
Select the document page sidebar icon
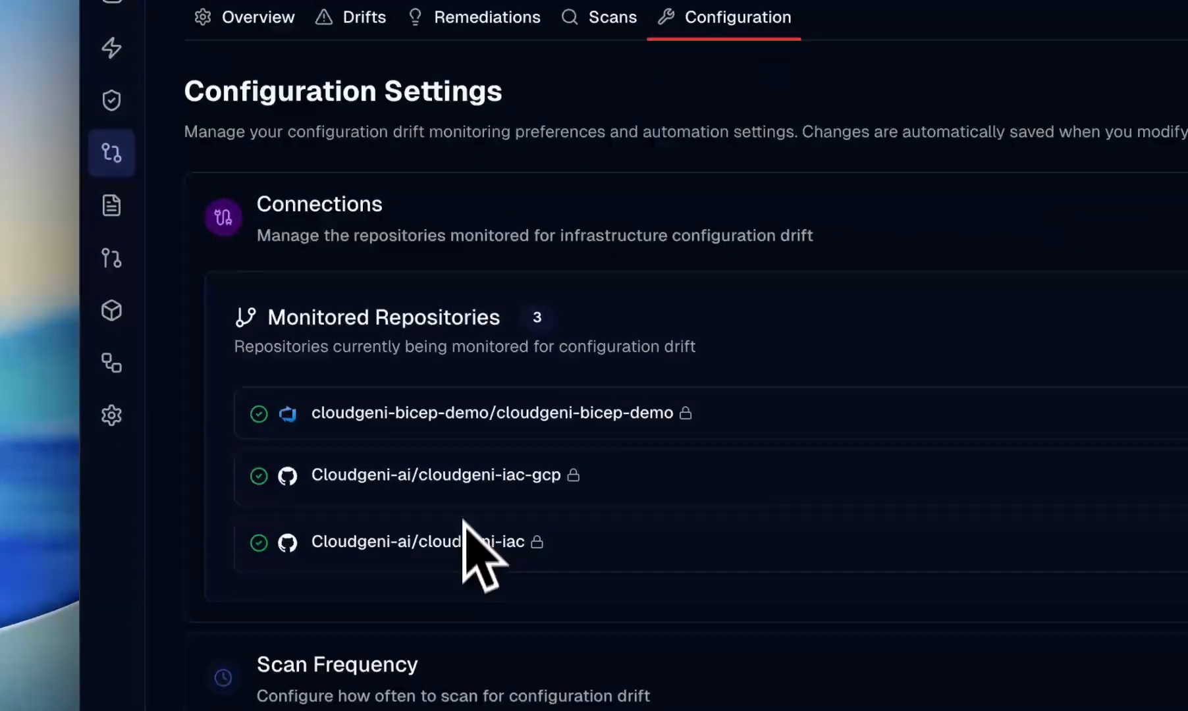[111, 205]
